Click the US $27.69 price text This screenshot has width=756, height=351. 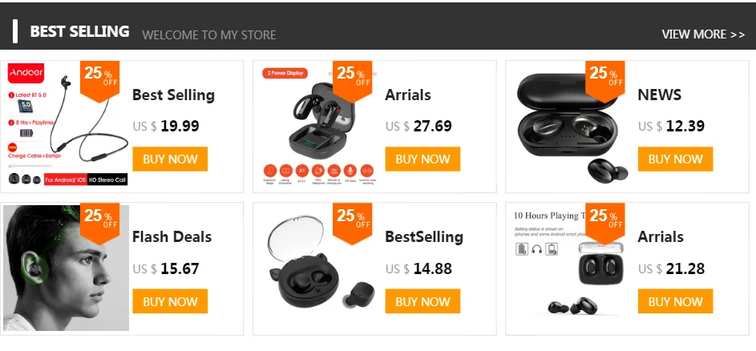click(418, 126)
